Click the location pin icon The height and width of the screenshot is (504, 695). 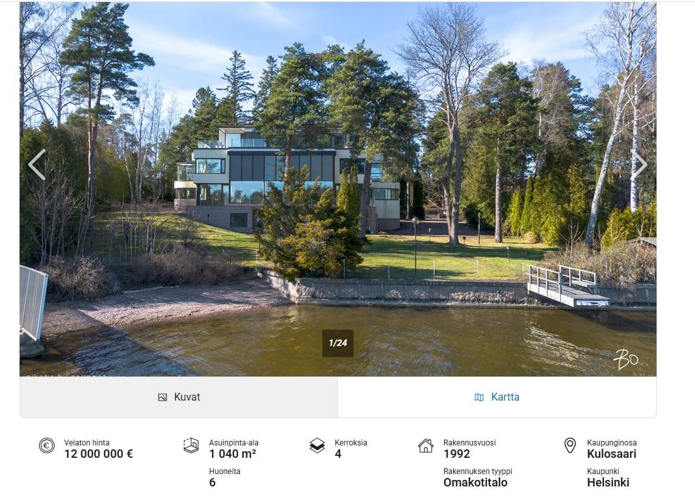coord(570,445)
